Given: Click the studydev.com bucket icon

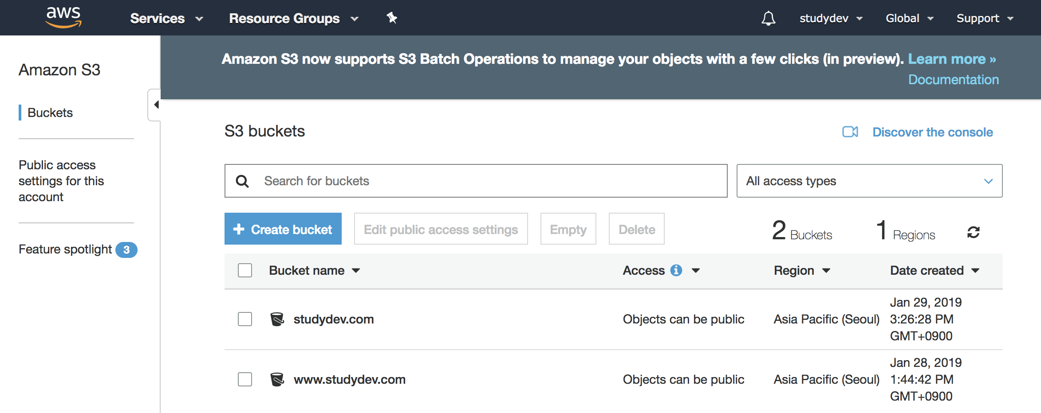Looking at the screenshot, I should [x=277, y=319].
